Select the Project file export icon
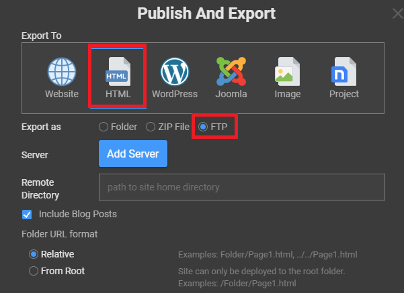Image resolution: width=404 pixels, height=293 pixels. [344, 78]
